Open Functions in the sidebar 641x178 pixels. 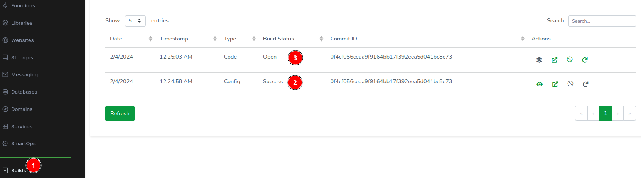(23, 6)
